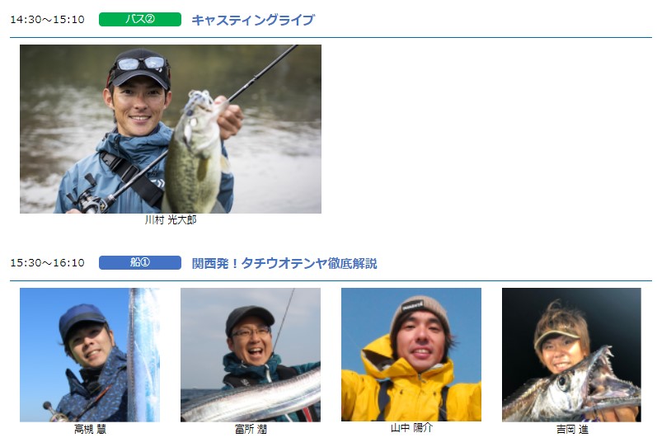
Task: Select the 山中 陽介 yellow jacket photo
Action: (411, 355)
